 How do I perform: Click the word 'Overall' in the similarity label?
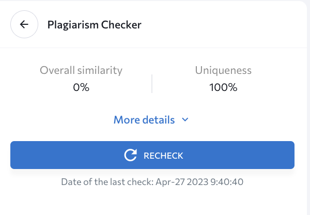pos(58,70)
